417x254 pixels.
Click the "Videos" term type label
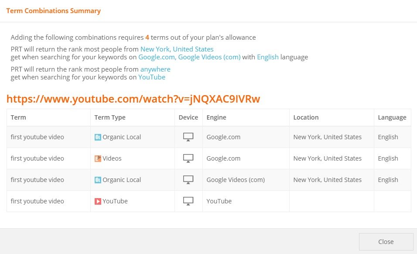click(x=112, y=158)
